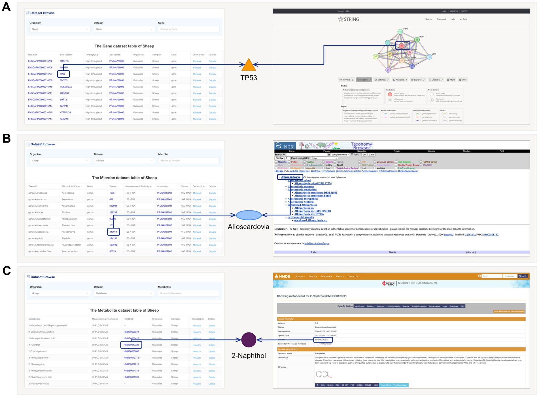Click the HMDB blue Search button
539x397 pixels.
(x=523, y=276)
